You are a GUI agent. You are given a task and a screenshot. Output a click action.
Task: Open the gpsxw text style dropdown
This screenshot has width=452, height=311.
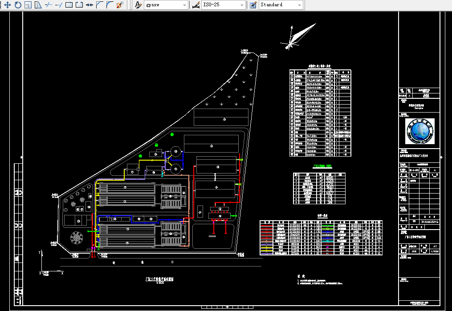coord(166,4)
